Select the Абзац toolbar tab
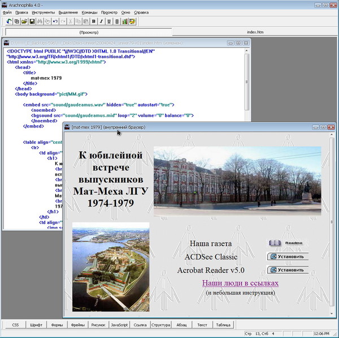 181,324
